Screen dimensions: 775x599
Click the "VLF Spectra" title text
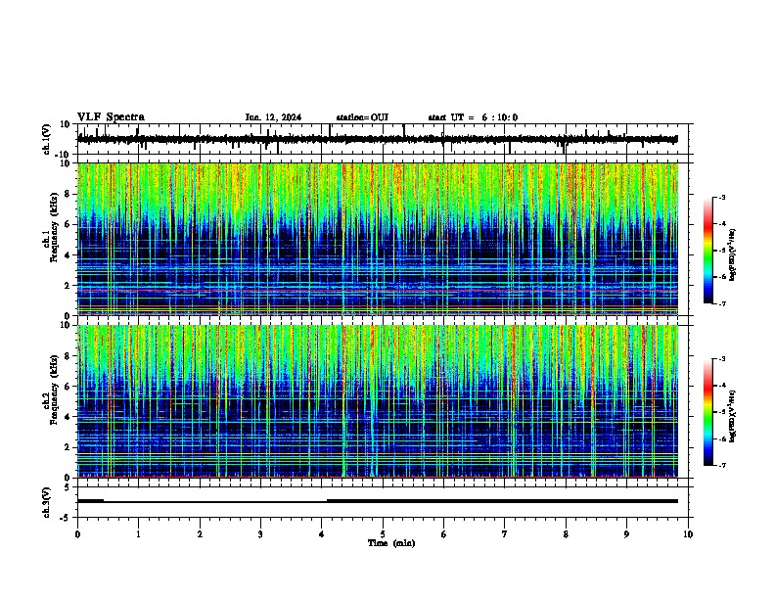[x=111, y=116]
